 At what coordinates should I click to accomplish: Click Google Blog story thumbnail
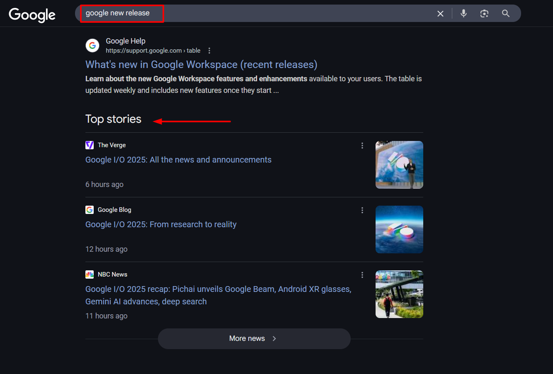tap(399, 229)
